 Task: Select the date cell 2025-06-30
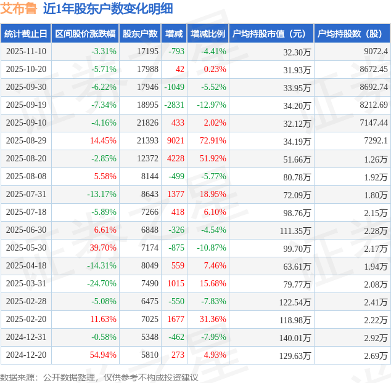pyautogui.click(x=26, y=230)
